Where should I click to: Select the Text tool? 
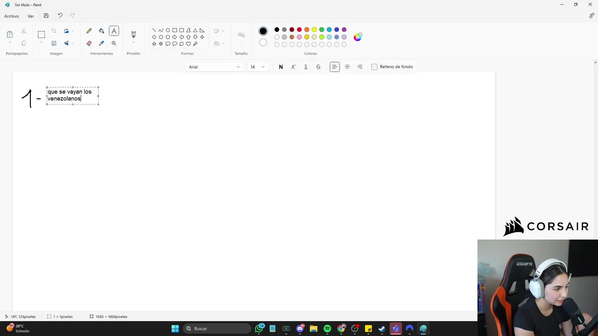[114, 31]
